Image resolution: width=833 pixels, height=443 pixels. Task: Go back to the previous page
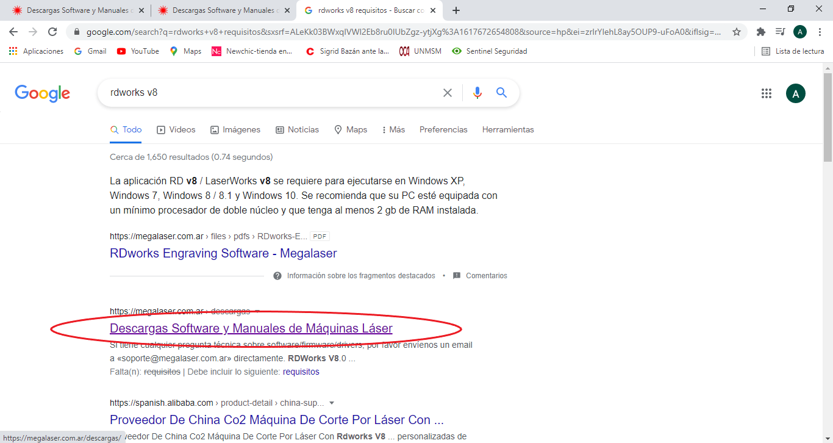tap(13, 32)
